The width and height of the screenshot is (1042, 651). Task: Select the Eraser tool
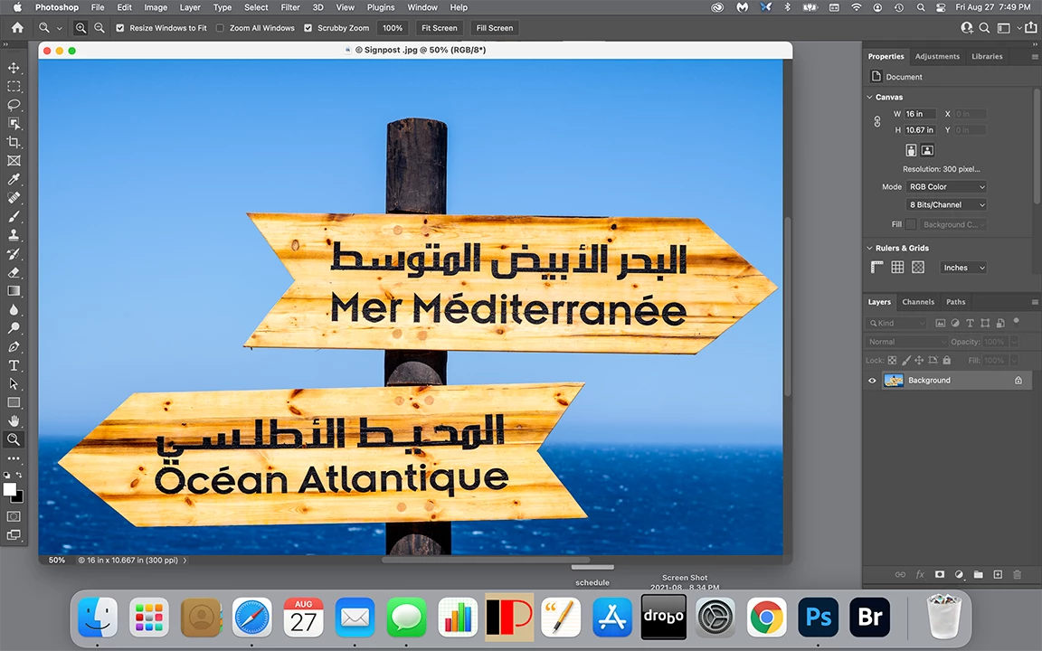(x=14, y=272)
